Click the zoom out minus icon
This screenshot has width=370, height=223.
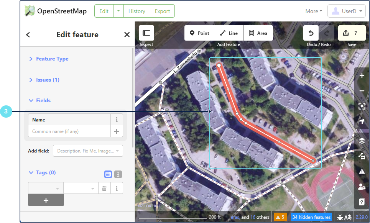point(362,91)
